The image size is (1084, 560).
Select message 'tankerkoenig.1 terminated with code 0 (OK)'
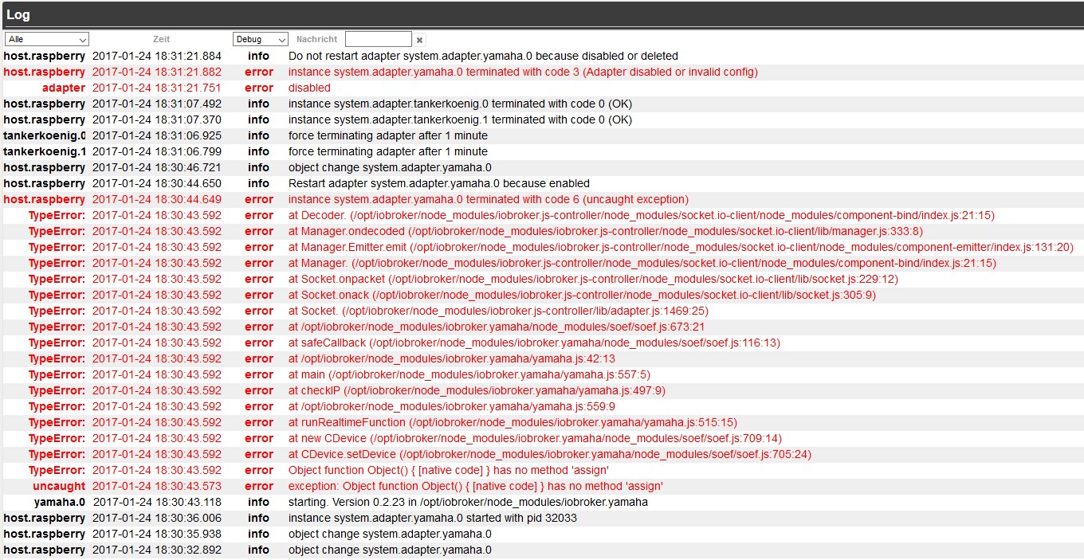(460, 120)
